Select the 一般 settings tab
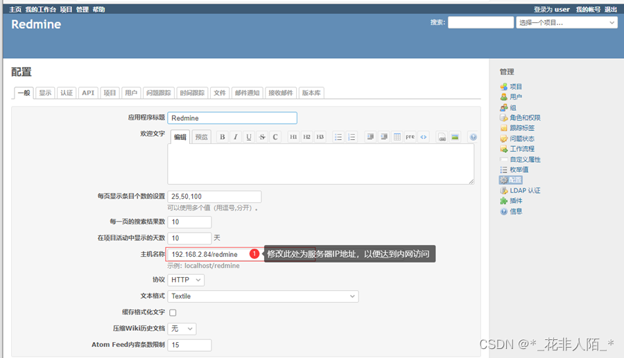624x358 pixels. pyautogui.click(x=24, y=93)
